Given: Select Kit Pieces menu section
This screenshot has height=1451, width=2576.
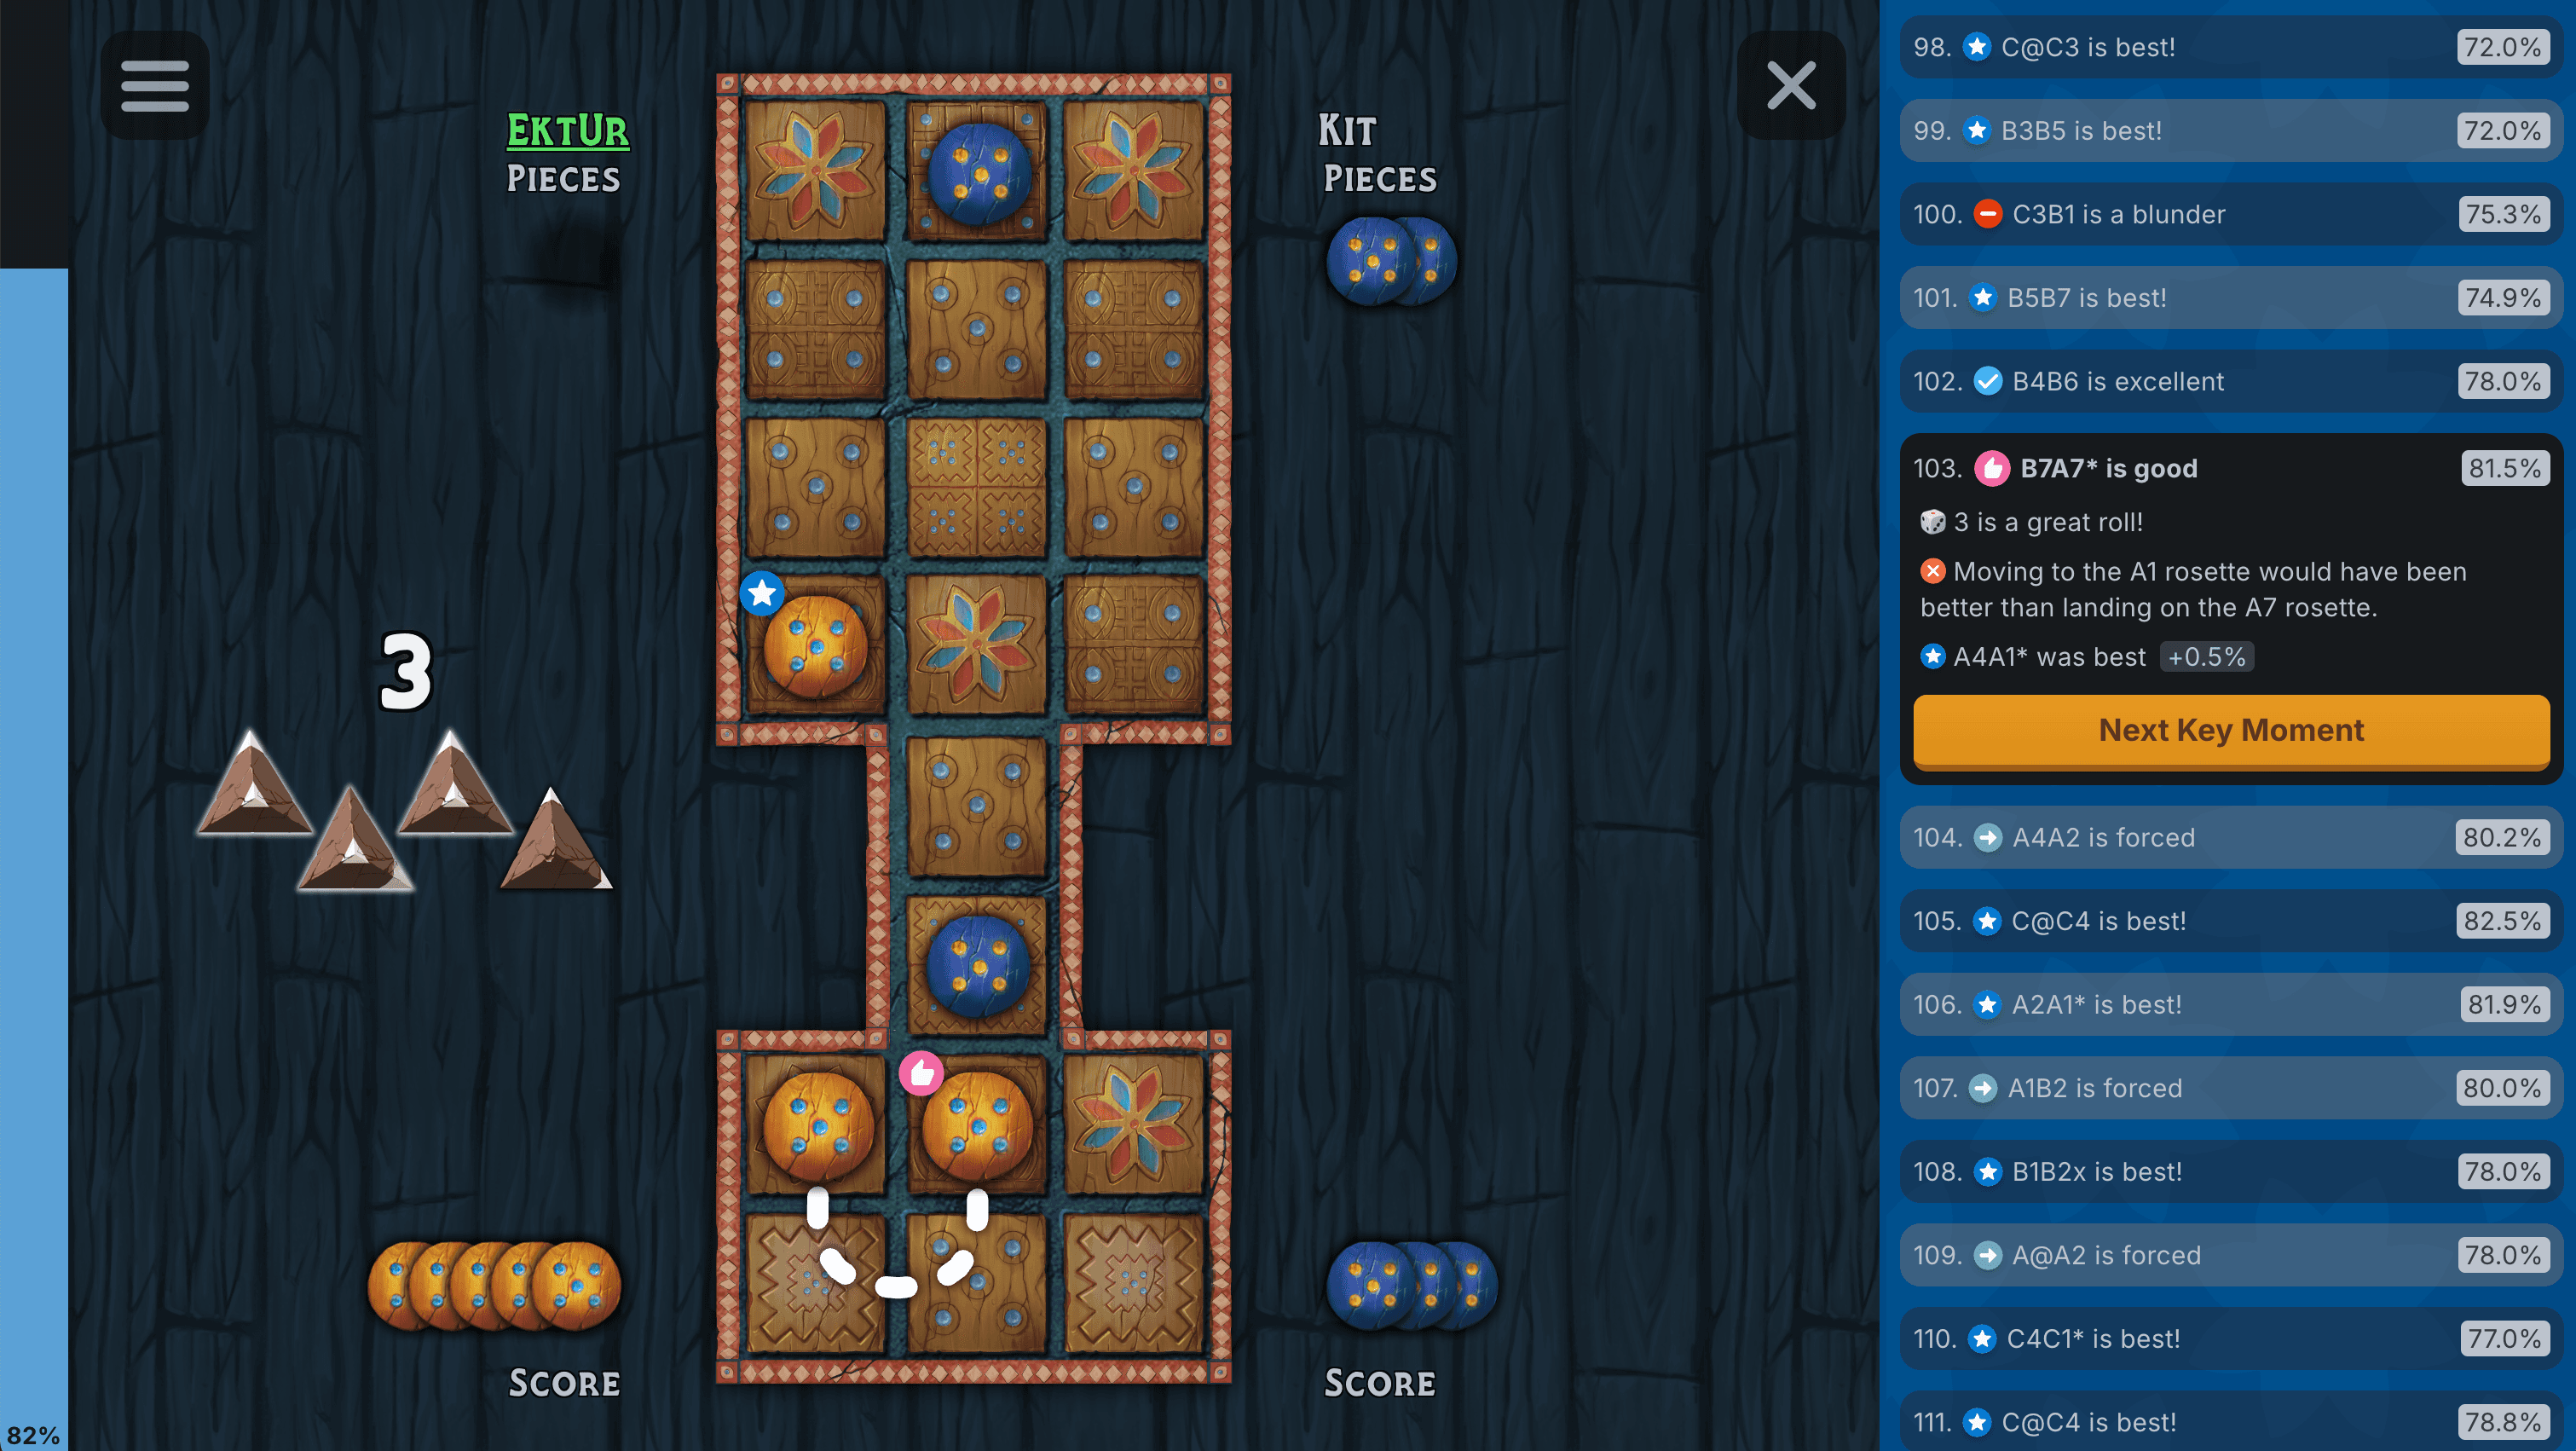Looking at the screenshot, I should 1382,154.
